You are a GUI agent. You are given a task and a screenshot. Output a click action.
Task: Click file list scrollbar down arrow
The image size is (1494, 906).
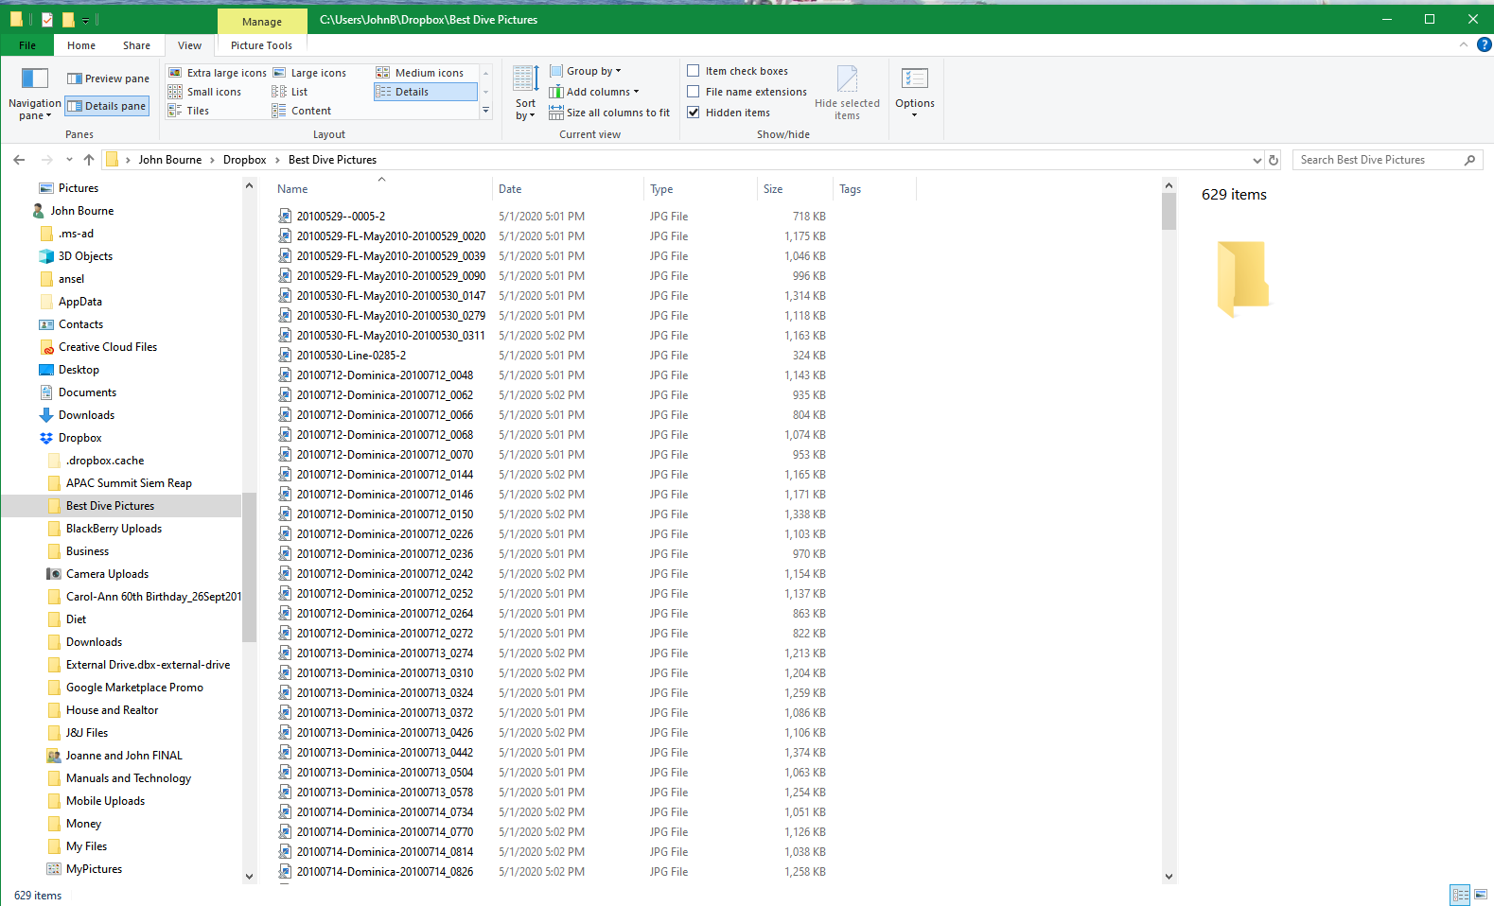coord(1169,877)
